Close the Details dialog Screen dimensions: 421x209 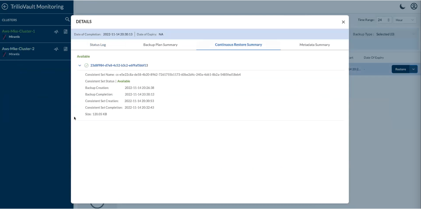343,22
